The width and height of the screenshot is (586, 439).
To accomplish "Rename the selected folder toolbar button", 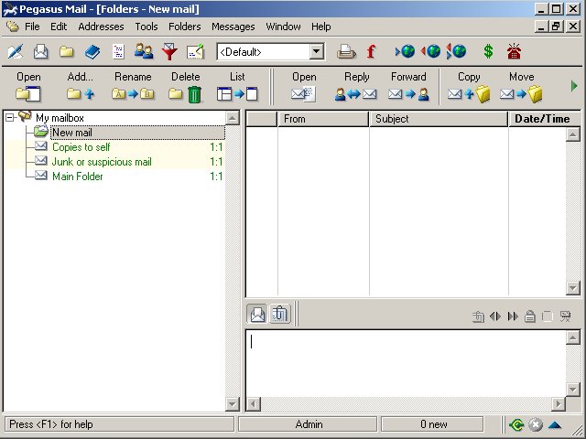I will (x=133, y=86).
